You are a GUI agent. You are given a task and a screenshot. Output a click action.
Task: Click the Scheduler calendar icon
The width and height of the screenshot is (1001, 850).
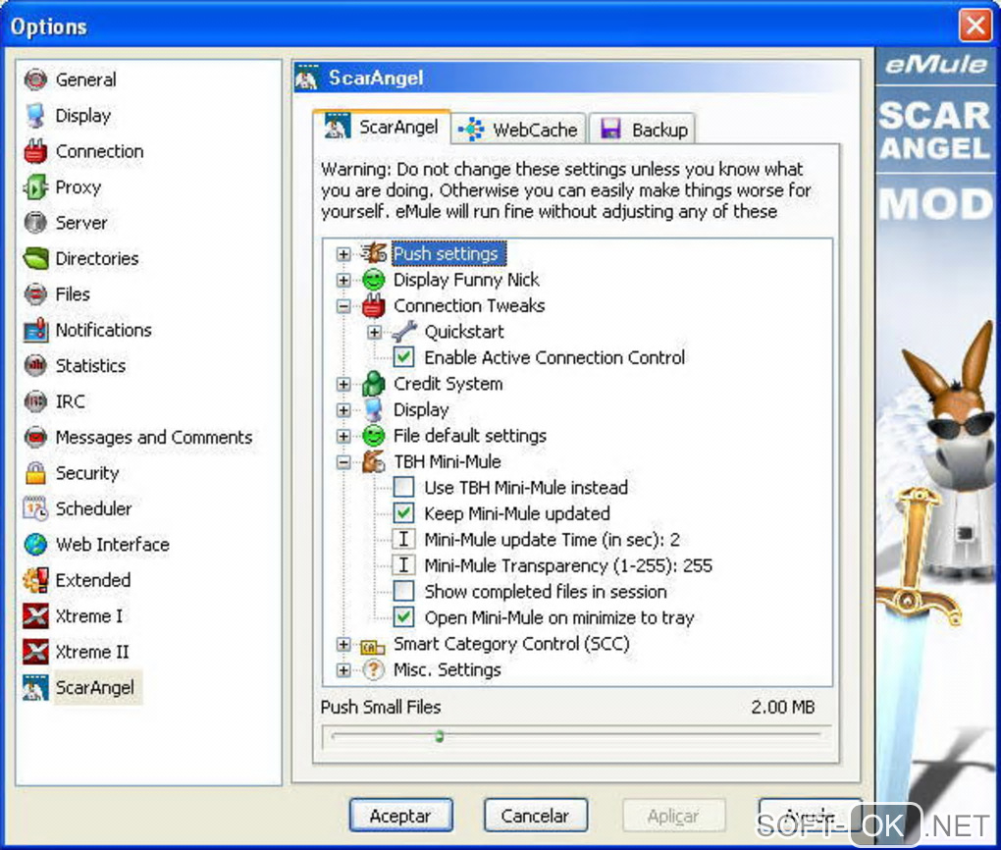(x=35, y=509)
